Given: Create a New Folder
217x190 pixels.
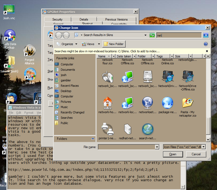Looking at the screenshot, I should (x=114, y=44).
